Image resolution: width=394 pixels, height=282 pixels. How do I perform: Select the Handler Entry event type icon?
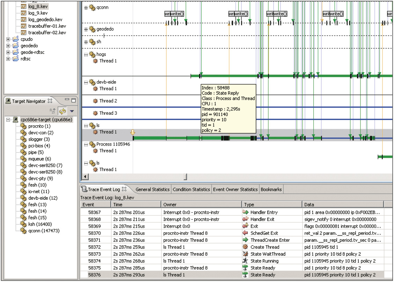[x=245, y=212]
